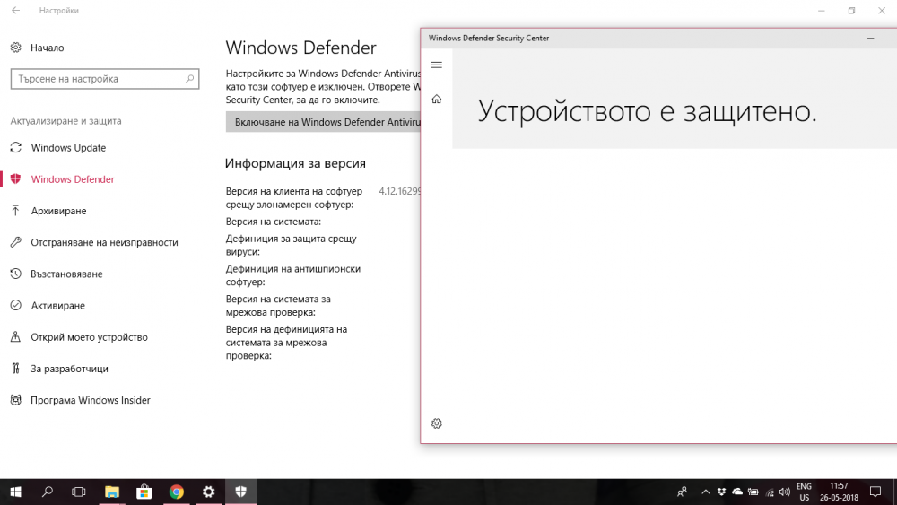The height and width of the screenshot is (505, 897).
Task: Open Action Center notifications icon
Action: click(875, 492)
